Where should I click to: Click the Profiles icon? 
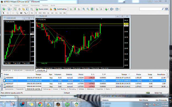(x=9, y=9)
